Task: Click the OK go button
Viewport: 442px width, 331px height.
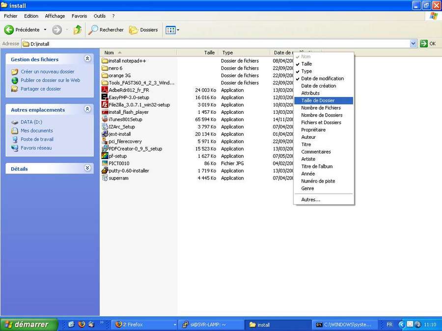Action: coord(428,44)
